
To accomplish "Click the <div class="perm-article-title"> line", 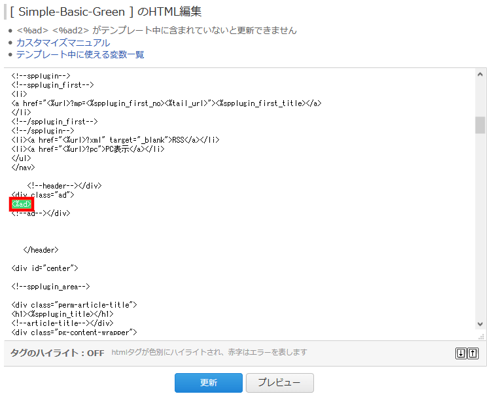I will coord(74,305).
